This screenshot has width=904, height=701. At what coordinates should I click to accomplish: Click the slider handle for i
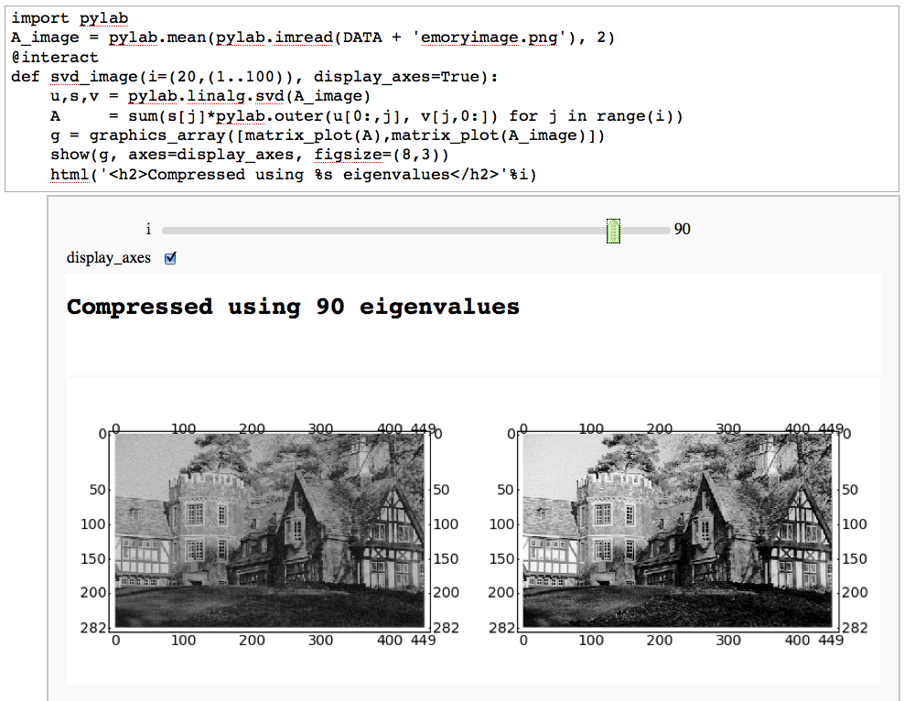point(613,232)
